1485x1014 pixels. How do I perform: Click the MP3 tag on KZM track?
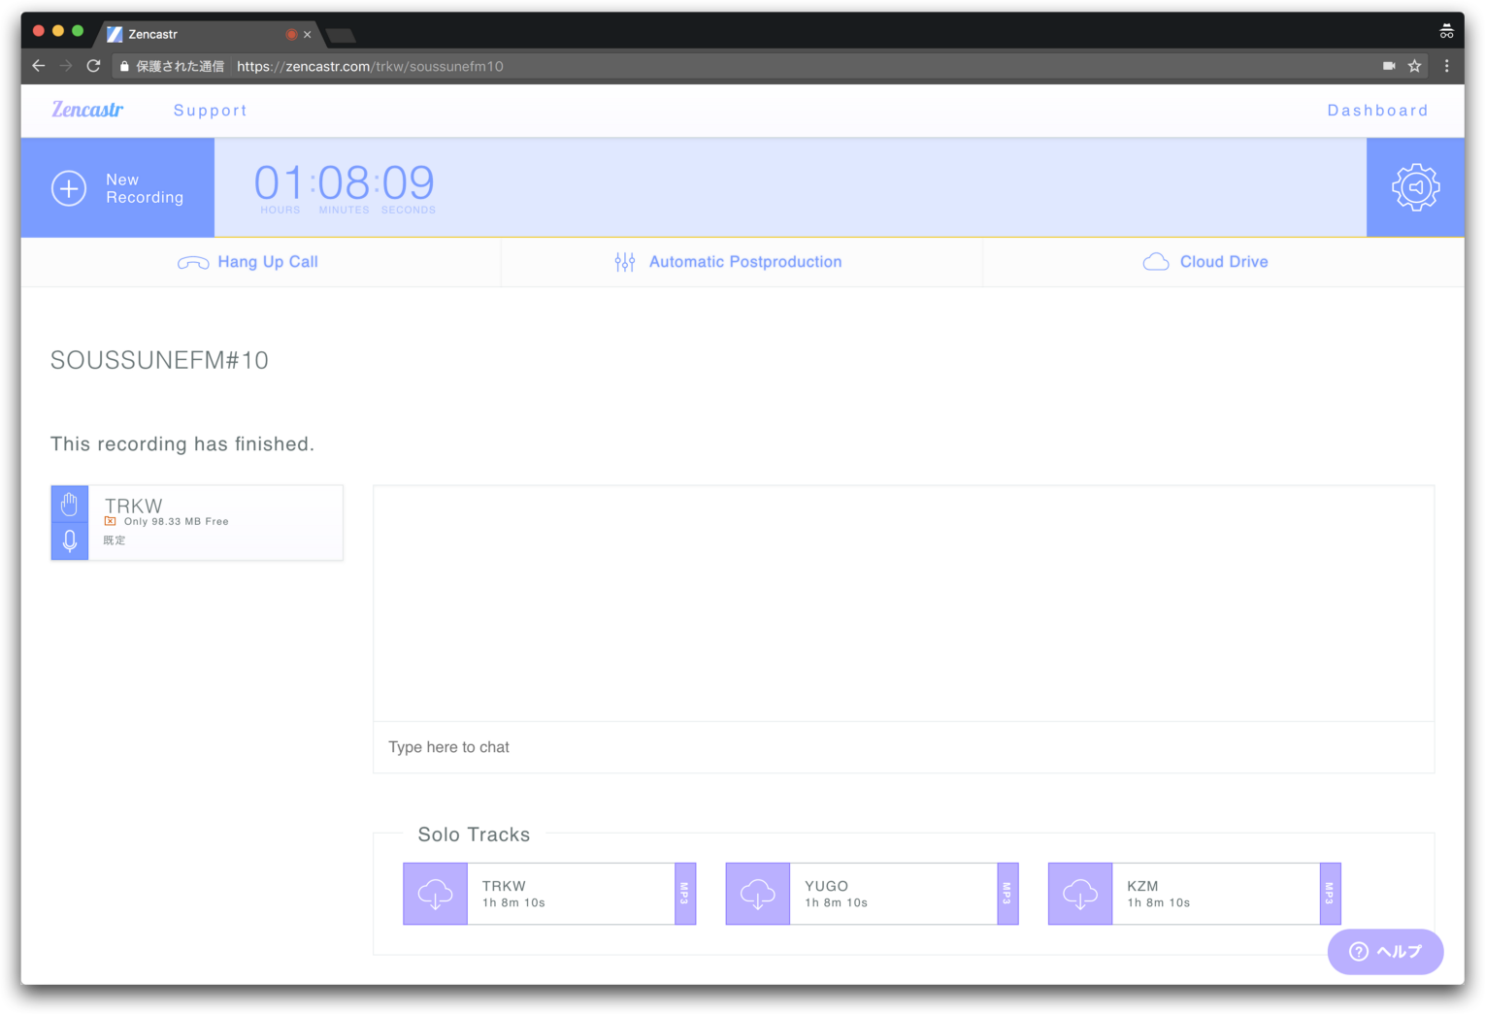click(1330, 894)
